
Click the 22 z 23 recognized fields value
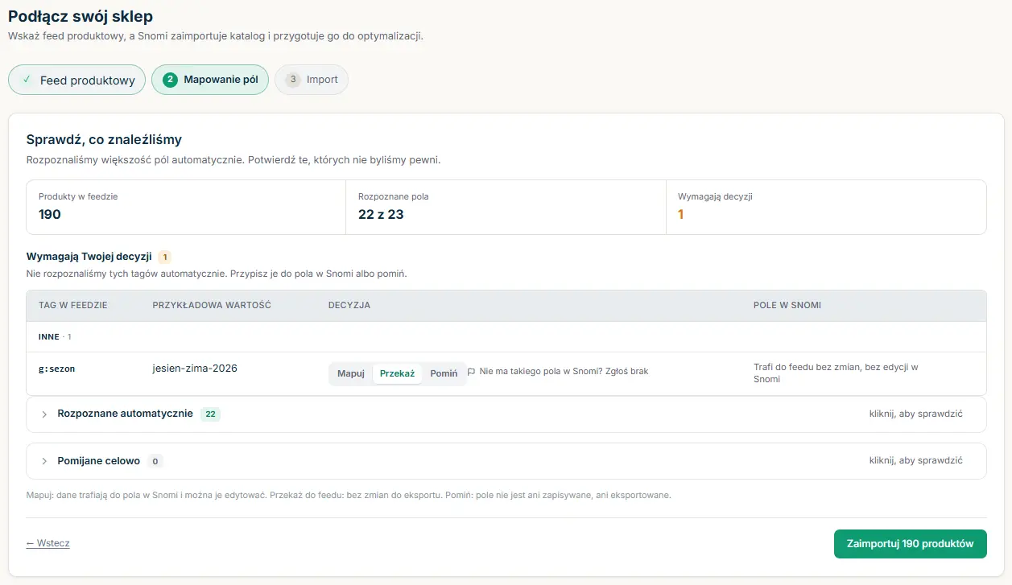381,214
